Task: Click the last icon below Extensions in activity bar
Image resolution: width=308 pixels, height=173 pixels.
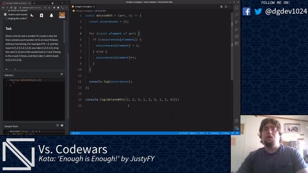Action: click(236, 44)
